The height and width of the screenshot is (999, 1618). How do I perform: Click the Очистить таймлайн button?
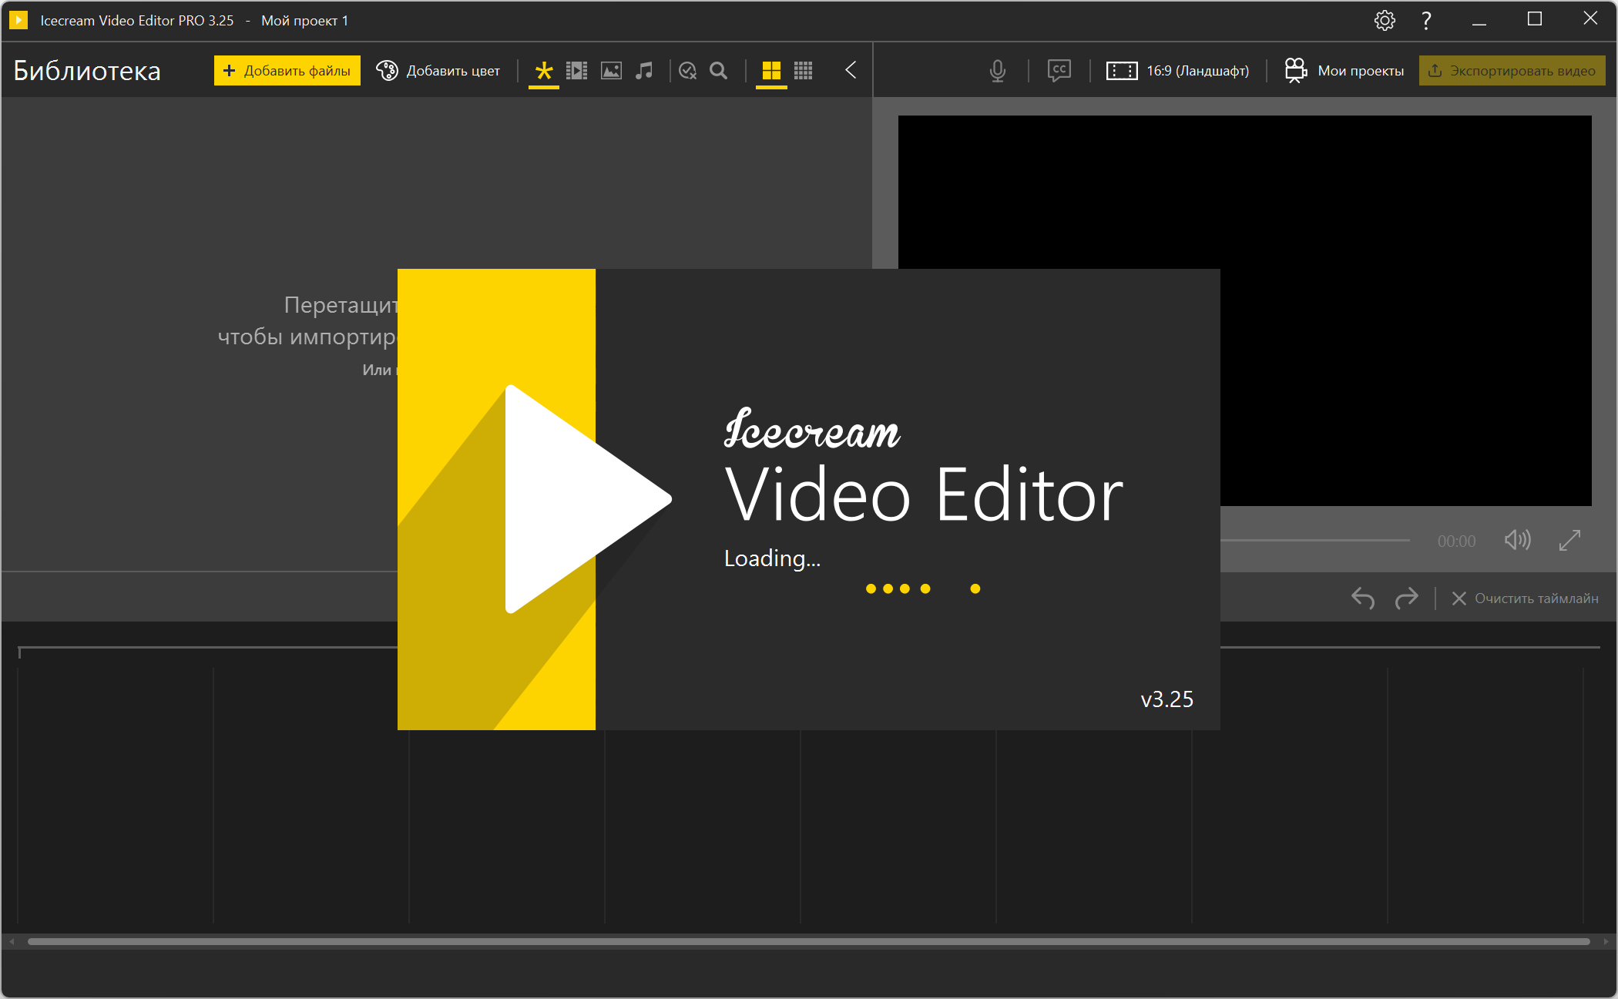pos(1525,598)
